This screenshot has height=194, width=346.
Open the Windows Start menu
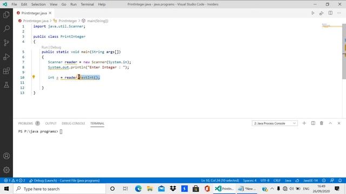pyautogui.click(x=6, y=189)
